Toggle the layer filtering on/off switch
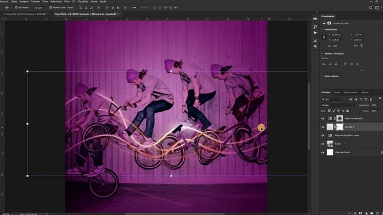The width and height of the screenshot is (383, 215). (380, 98)
